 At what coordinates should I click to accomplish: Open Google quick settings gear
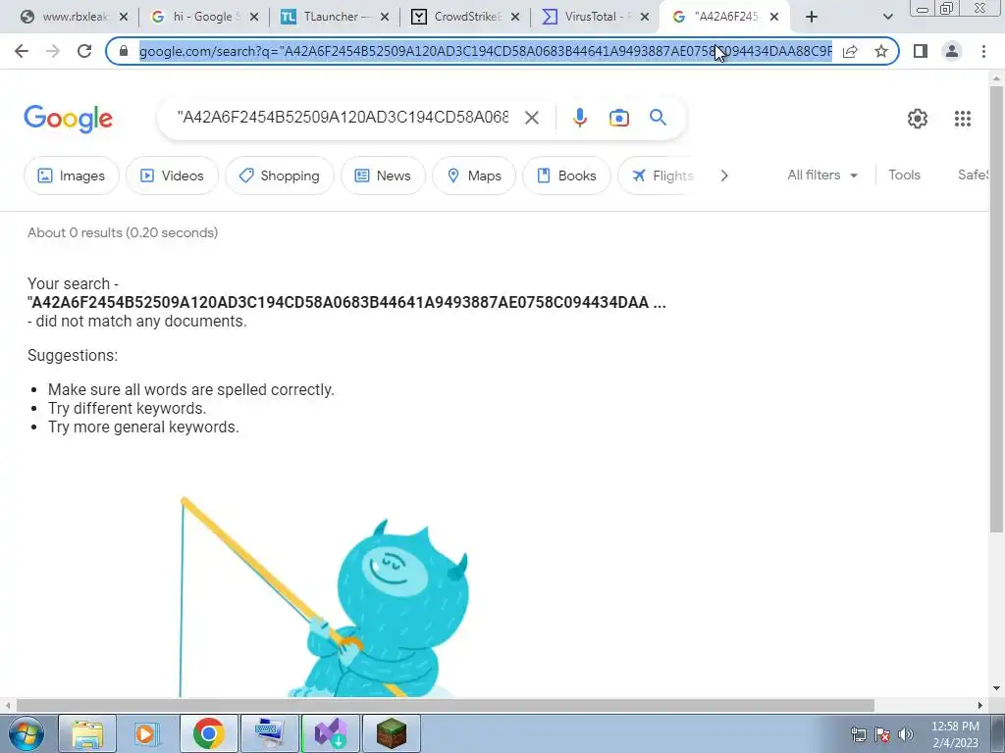918,119
